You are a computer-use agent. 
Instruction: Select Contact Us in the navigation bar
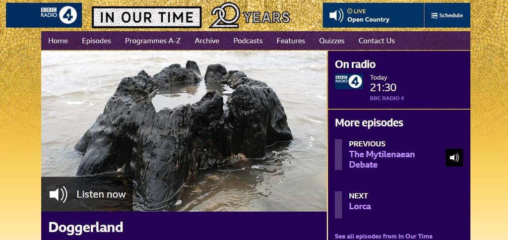[377, 41]
